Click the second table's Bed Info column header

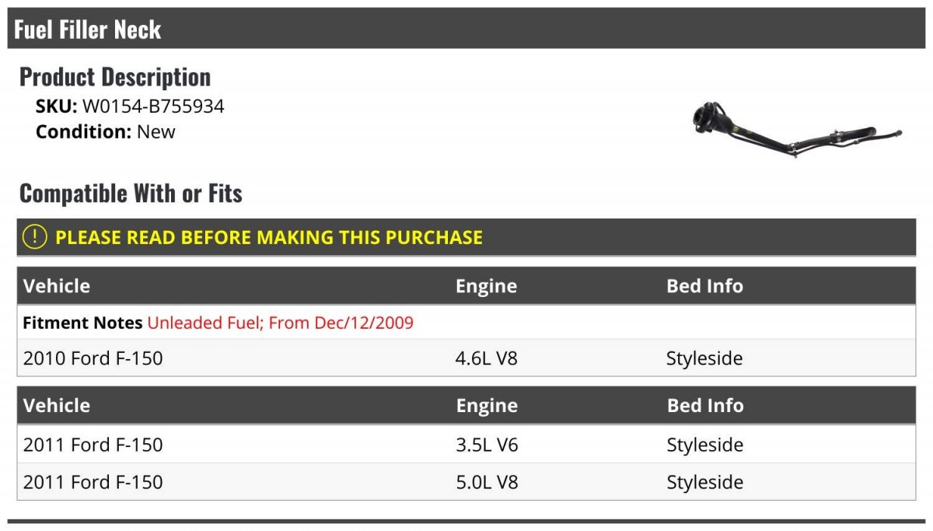pos(705,406)
